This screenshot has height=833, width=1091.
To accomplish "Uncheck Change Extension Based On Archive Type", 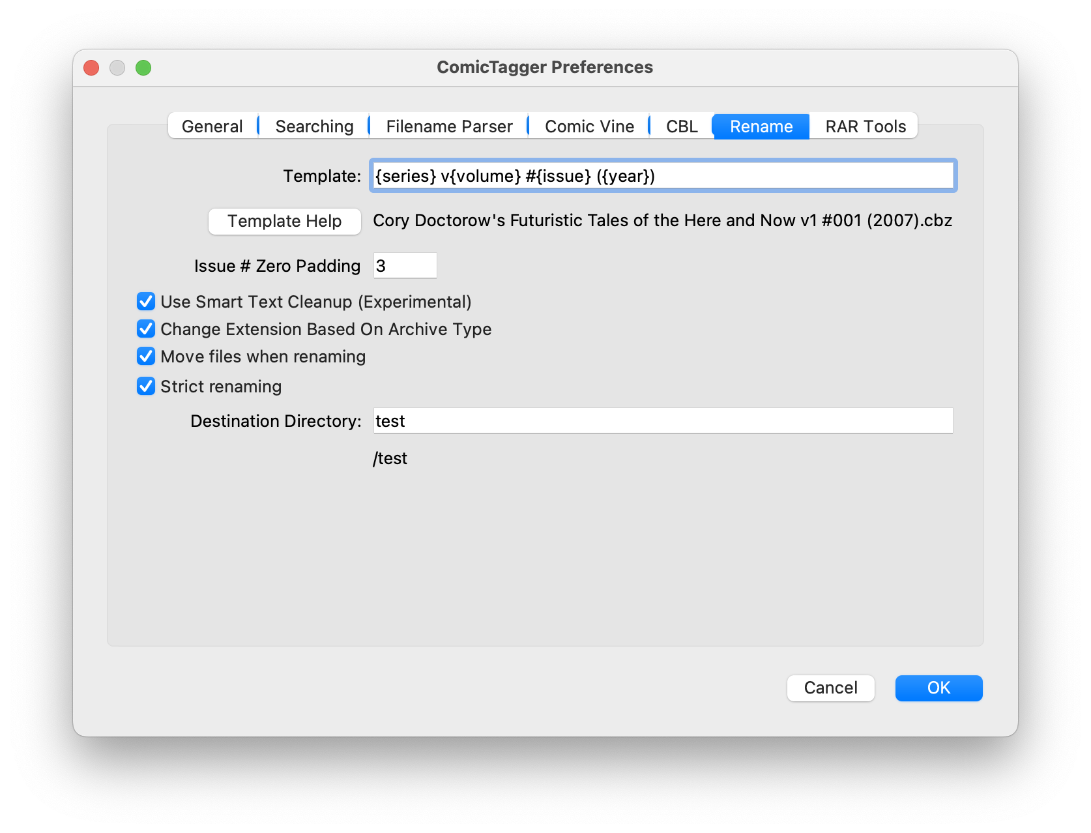I will click(x=145, y=329).
